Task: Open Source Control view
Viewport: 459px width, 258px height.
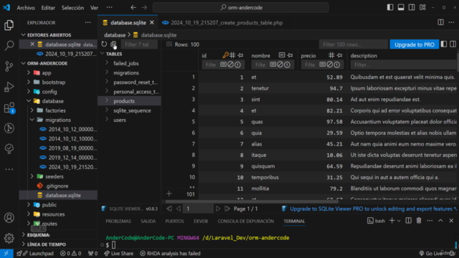Action: (9, 67)
